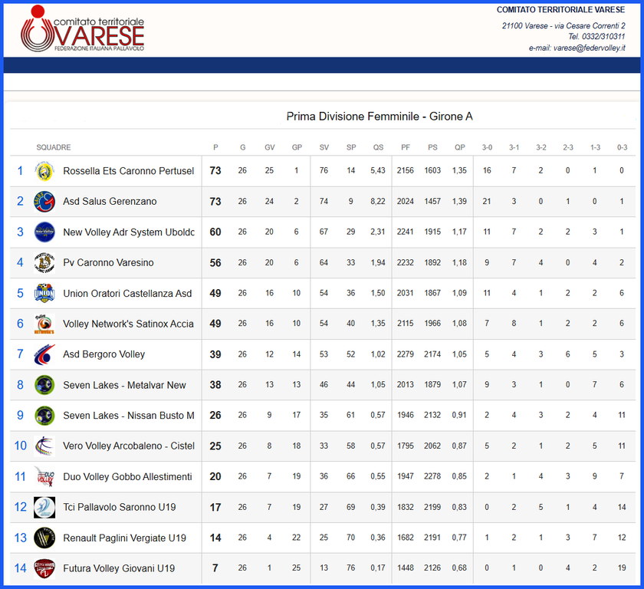
Task: Click the Vero Volley Arcobaleno team logo
Action: point(44,446)
